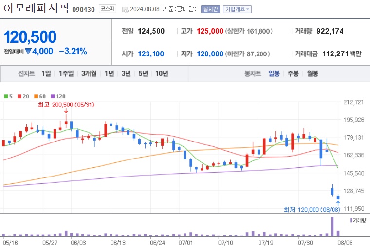Click the calendar clock icon beside the date

click(125, 10)
